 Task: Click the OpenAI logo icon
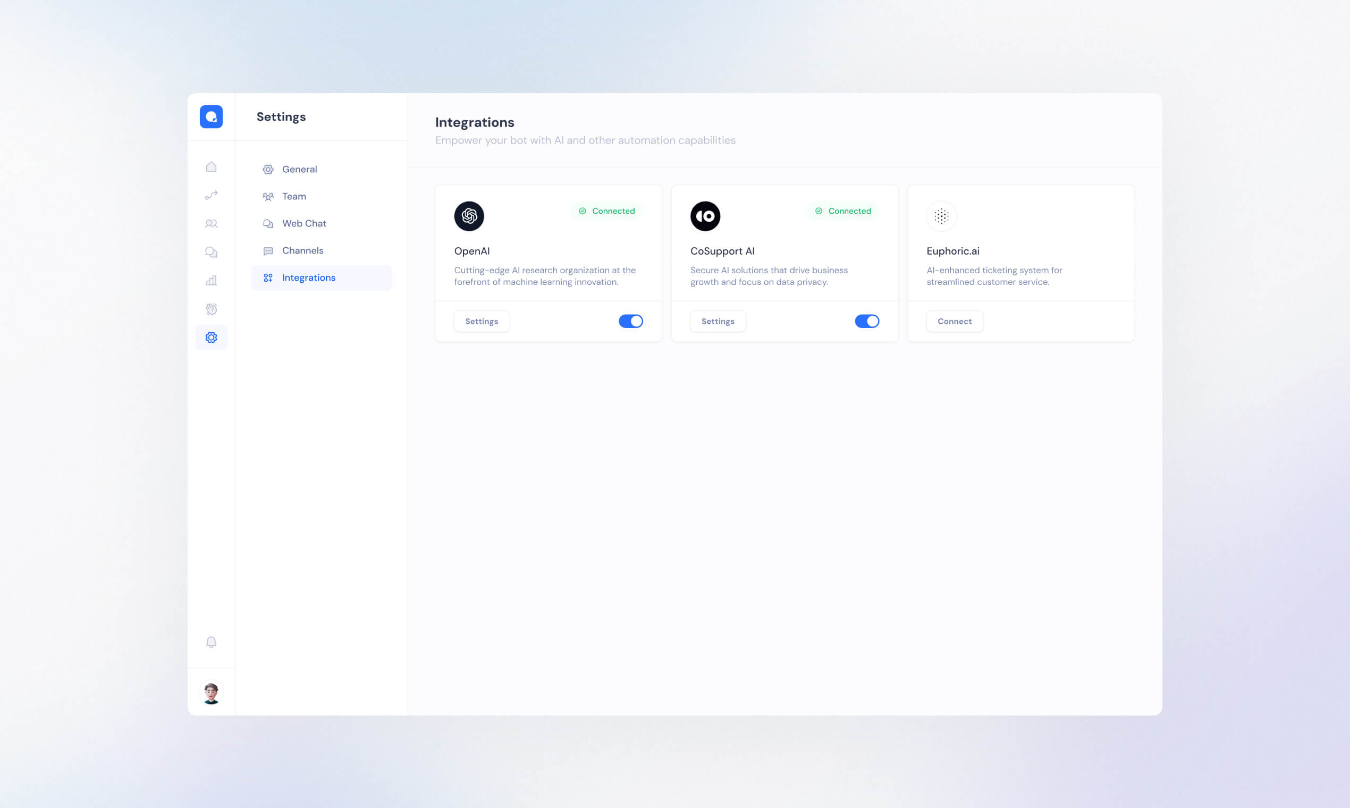[x=469, y=216]
